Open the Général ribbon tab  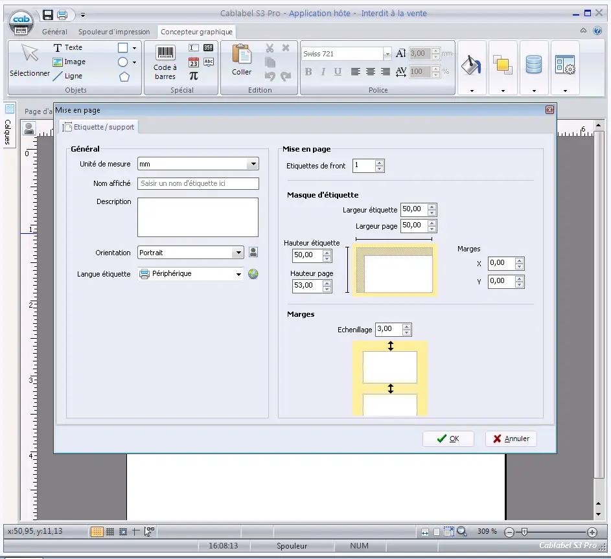point(54,32)
